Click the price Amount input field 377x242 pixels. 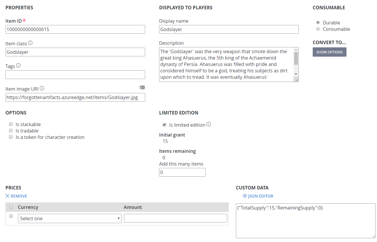(x=175, y=218)
